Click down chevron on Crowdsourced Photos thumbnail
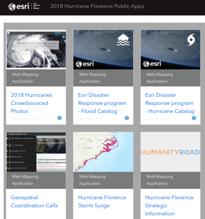 coord(36,62)
